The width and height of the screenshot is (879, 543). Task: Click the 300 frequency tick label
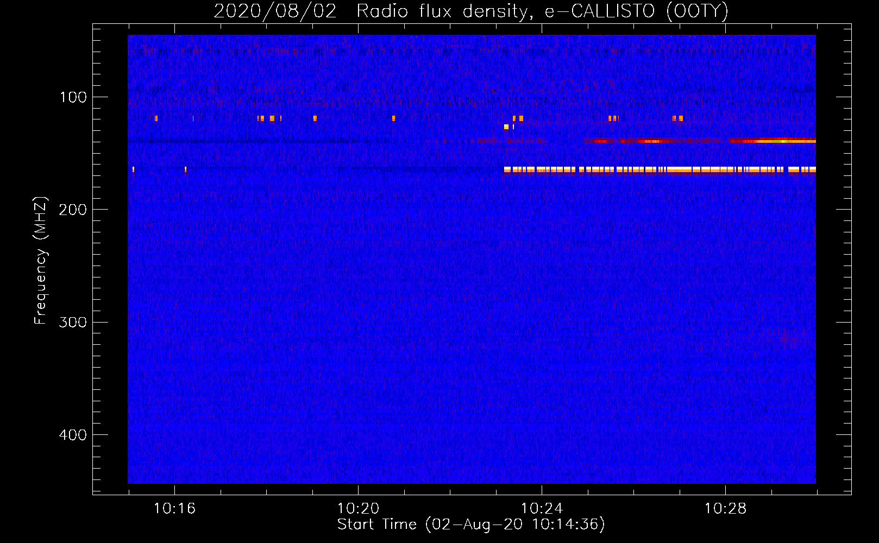click(73, 322)
